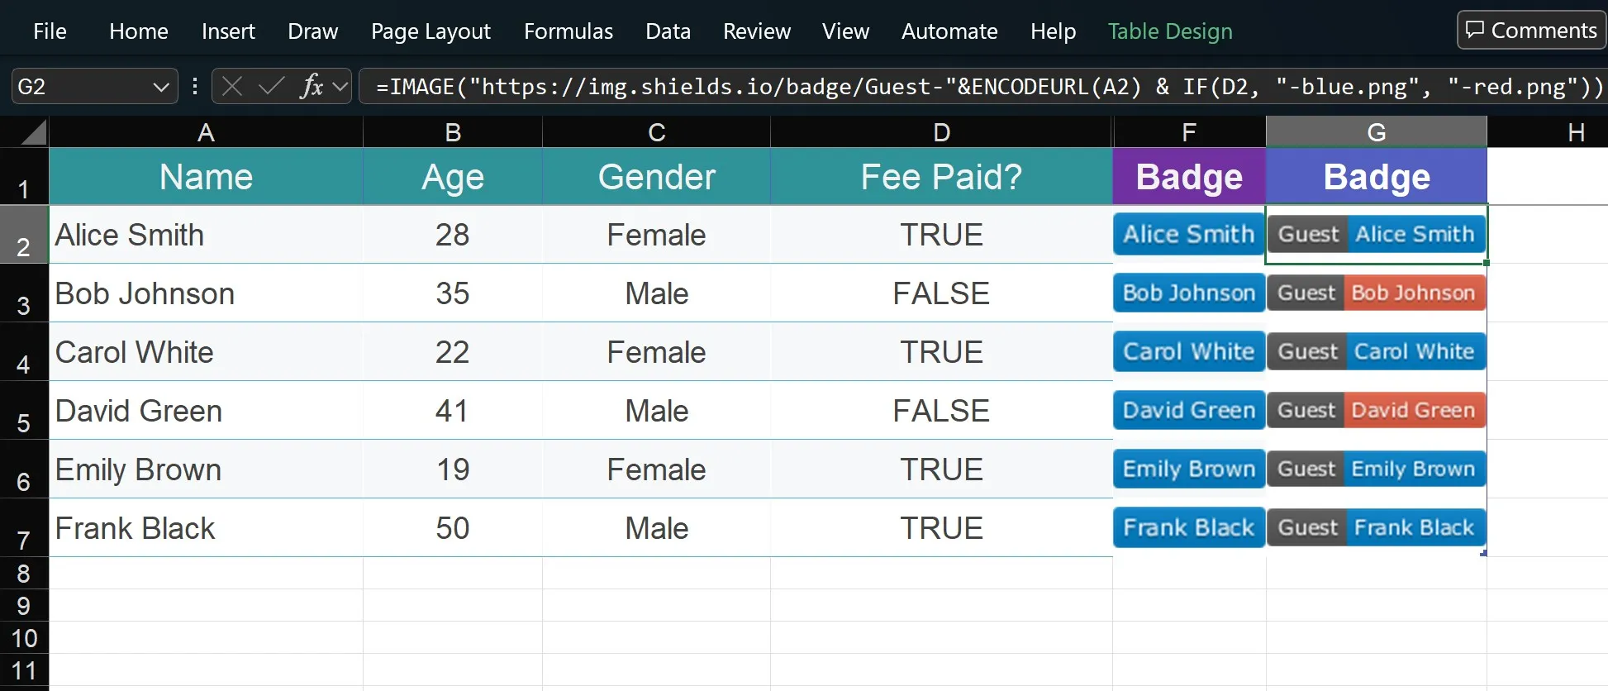Image resolution: width=1608 pixels, height=691 pixels.
Task: Click cell "Alice Smith" in Name column
Action: coord(206,235)
